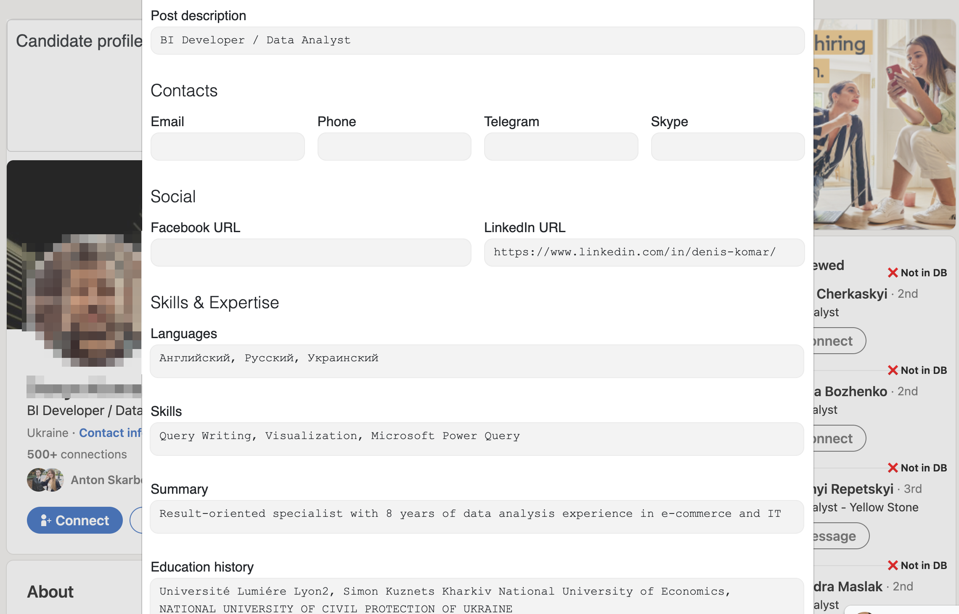Click the Education history text area

point(477,596)
